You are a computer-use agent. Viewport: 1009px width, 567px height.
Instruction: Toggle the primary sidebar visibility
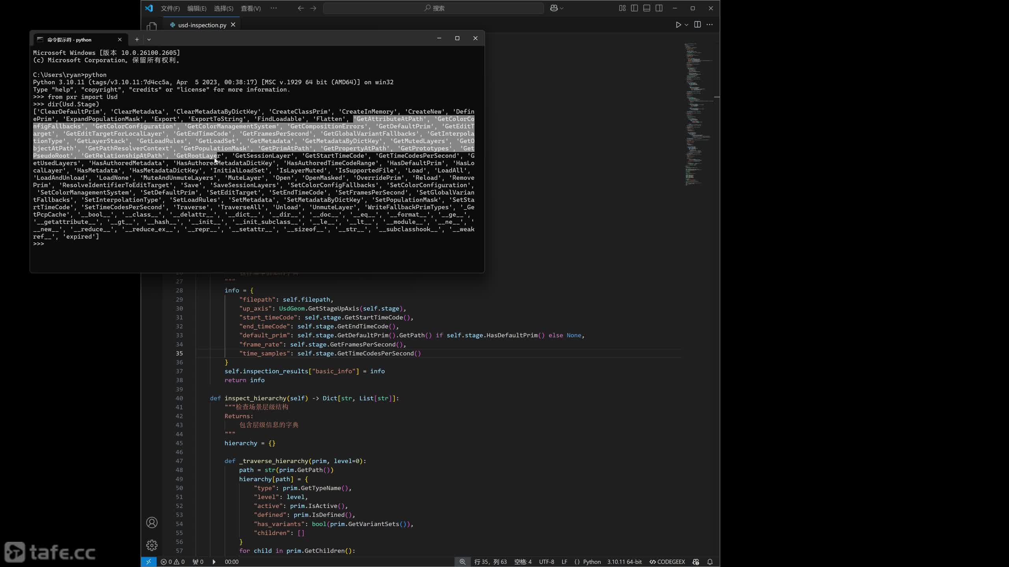point(635,8)
